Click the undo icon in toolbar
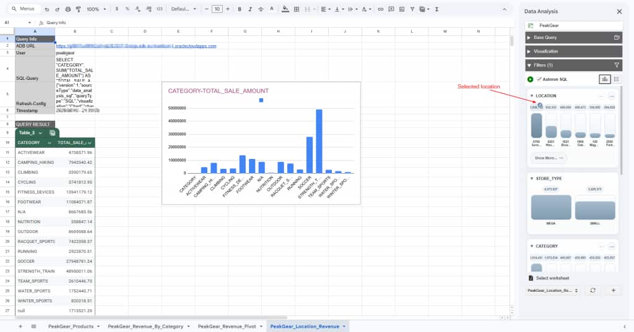634x332 pixels. (x=47, y=9)
